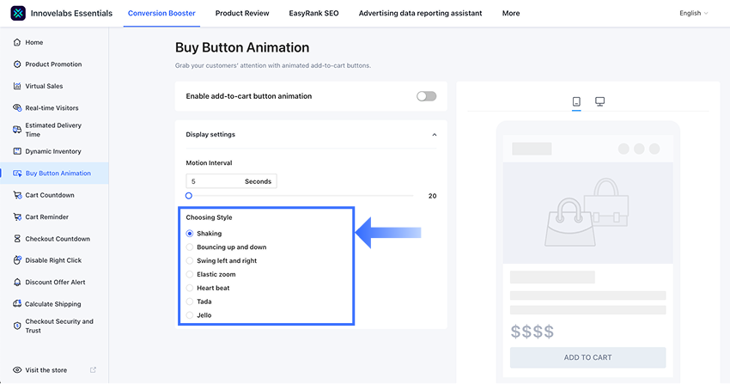
Task: Switch preview to desktop monitor icon
Action: [x=600, y=102]
